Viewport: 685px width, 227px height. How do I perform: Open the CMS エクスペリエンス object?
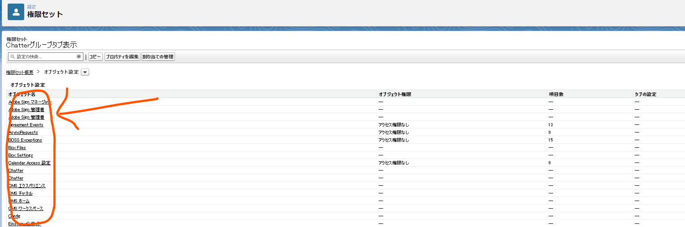tap(27, 186)
